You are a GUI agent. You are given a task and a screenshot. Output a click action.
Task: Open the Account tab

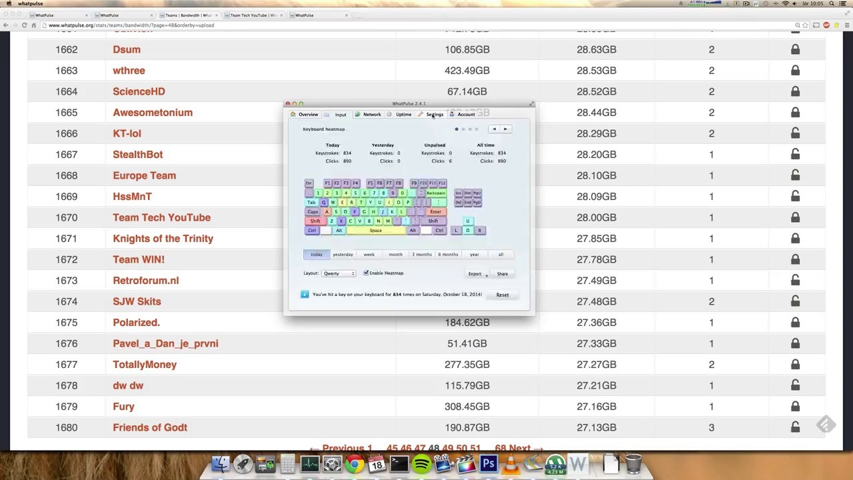click(462, 115)
